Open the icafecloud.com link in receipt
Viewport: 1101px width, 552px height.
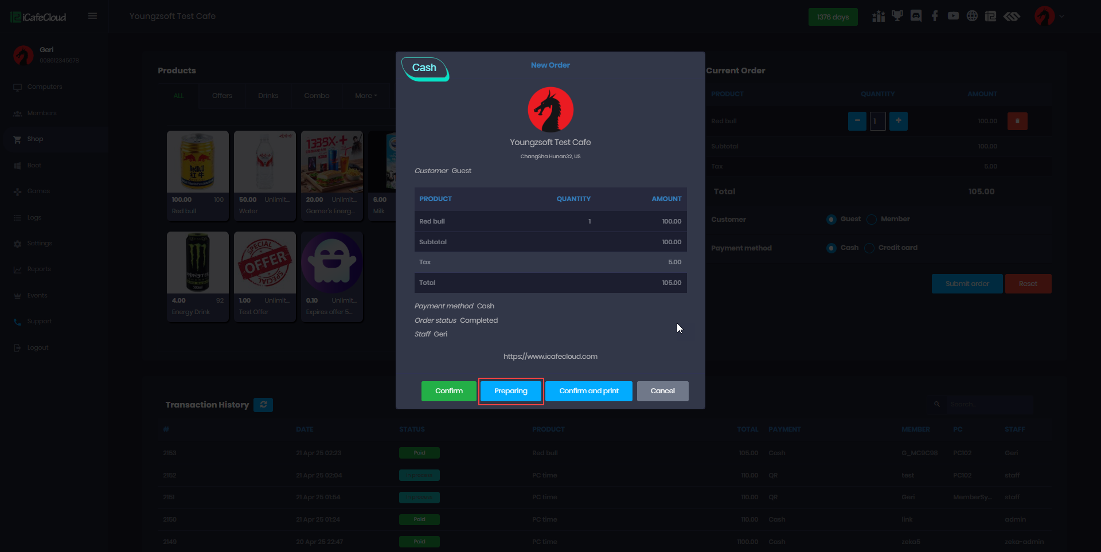click(x=550, y=357)
